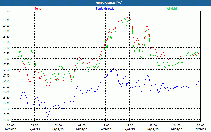Click the 09:00 time axis label
Screen dimensions: 211x132
(x=82, y=126)
